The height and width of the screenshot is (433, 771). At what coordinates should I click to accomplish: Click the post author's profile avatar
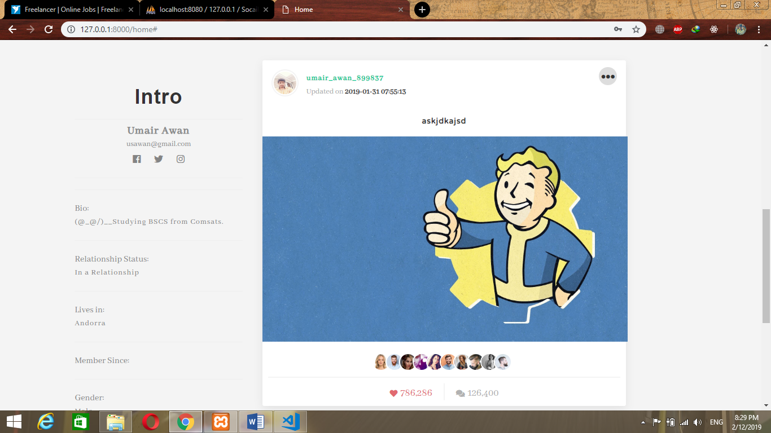(x=285, y=83)
